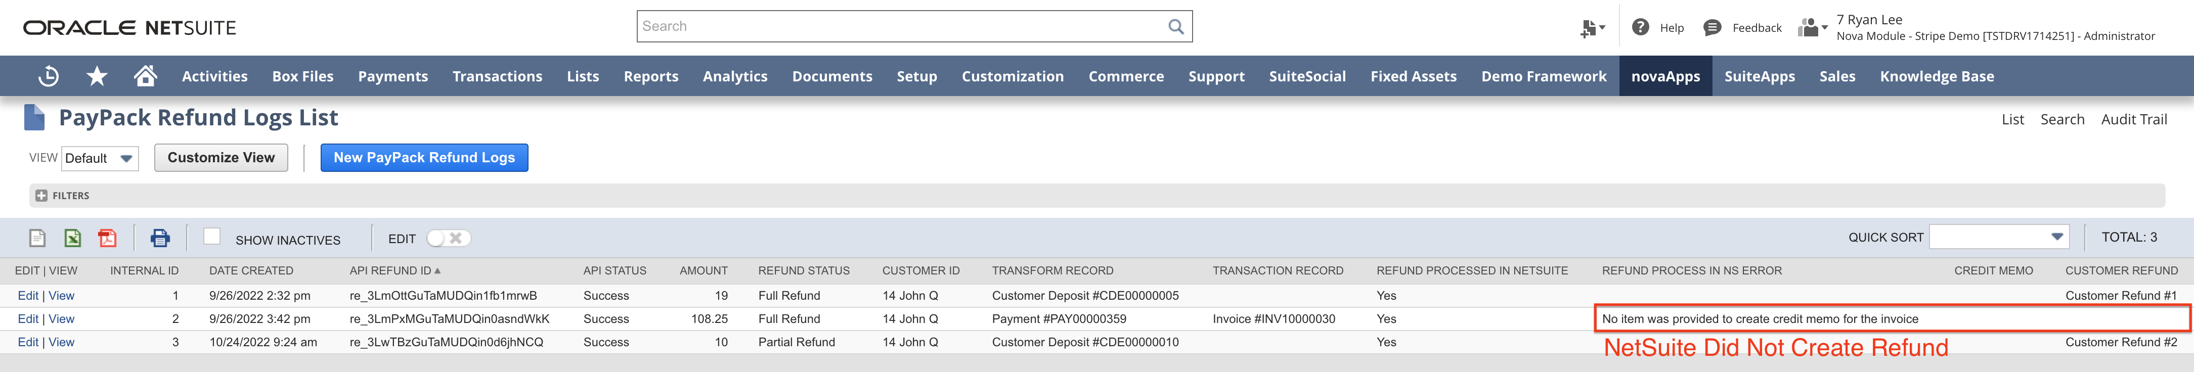Open the Payments menu
This screenshot has height=372, width=2194.
point(392,76)
